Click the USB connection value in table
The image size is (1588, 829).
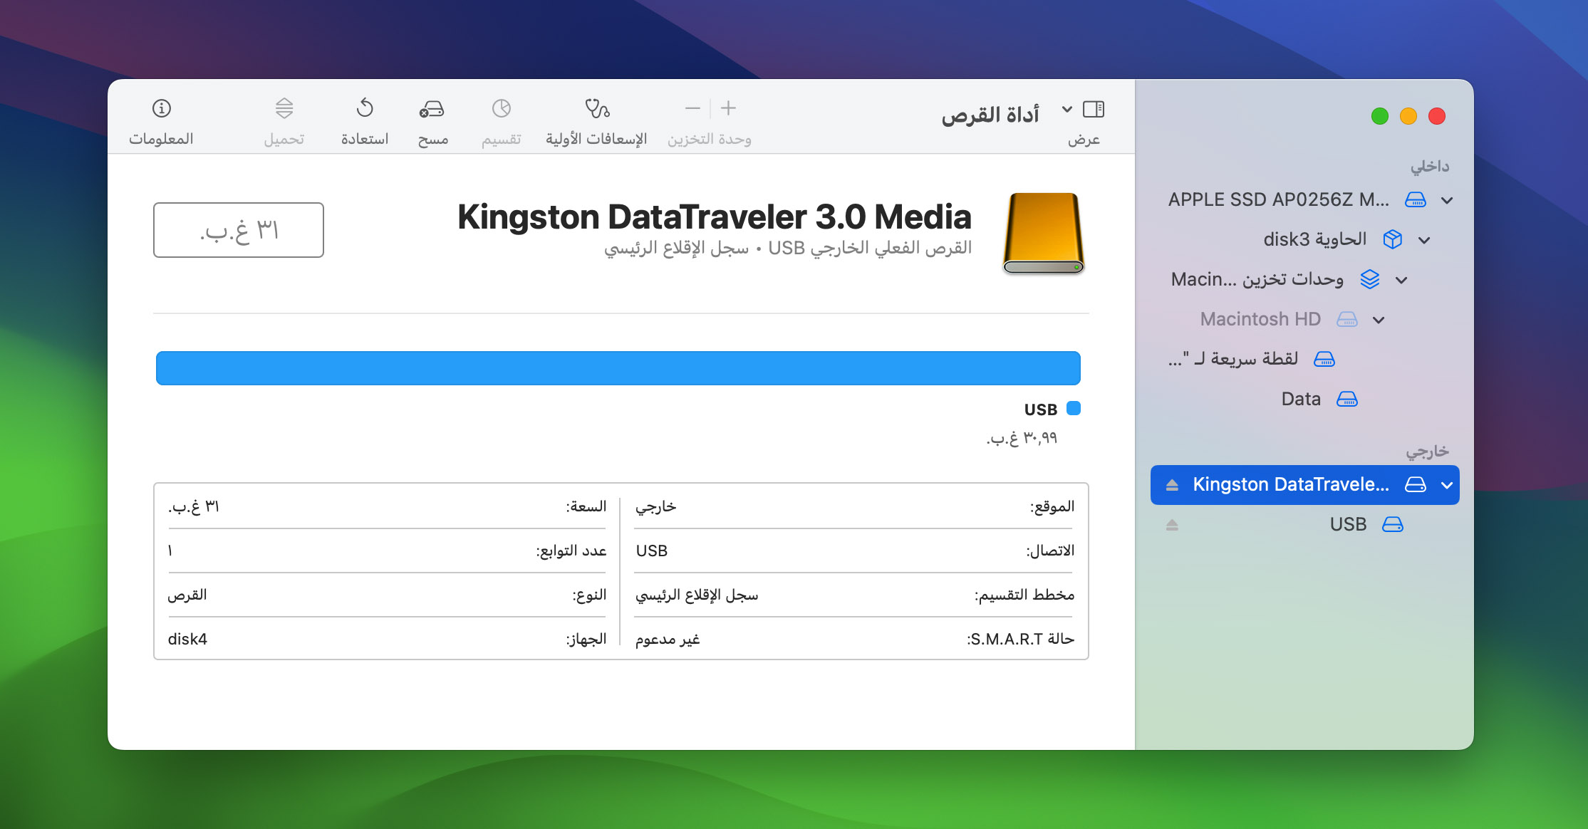(651, 551)
